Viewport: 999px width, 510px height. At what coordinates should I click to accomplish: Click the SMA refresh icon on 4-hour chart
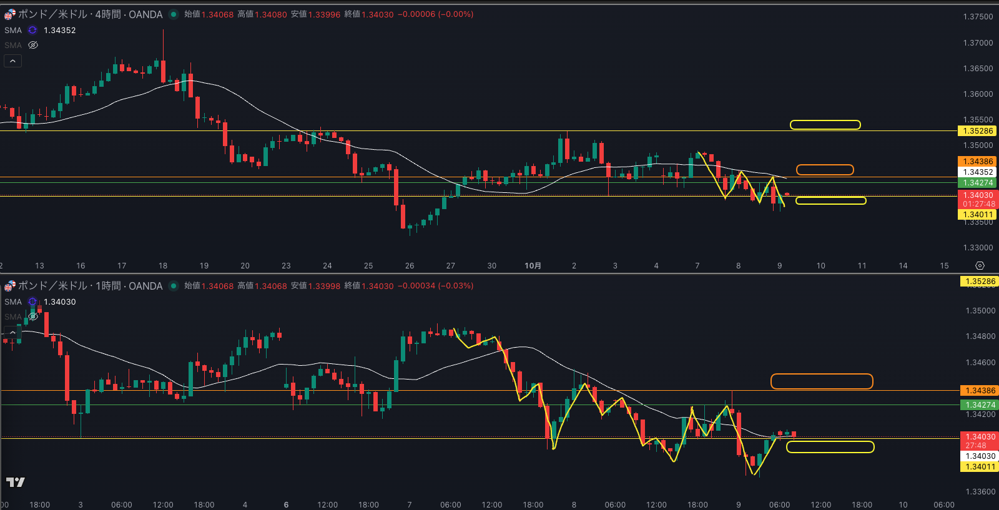[32, 30]
